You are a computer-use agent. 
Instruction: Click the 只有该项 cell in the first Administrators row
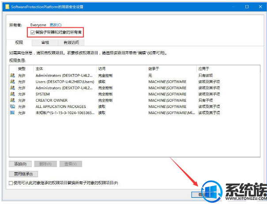click(x=206, y=75)
